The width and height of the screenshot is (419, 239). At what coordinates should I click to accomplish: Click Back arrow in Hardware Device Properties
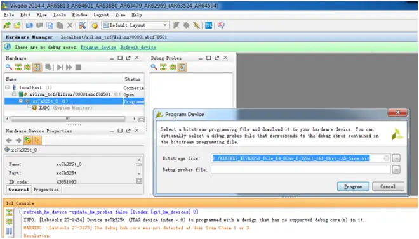9,140
